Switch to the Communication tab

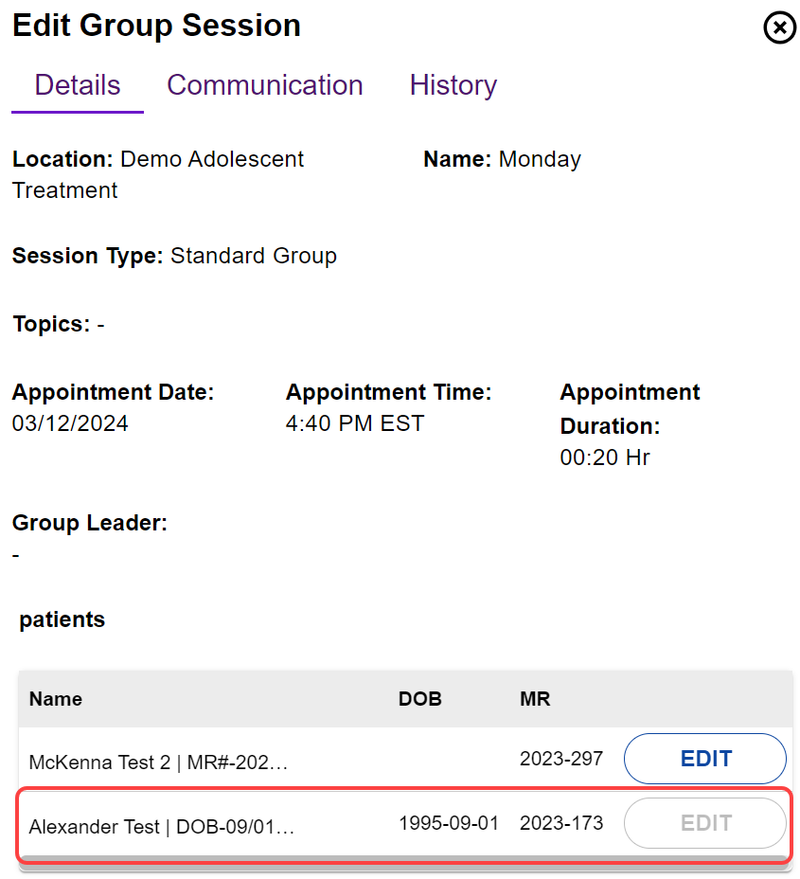[265, 85]
